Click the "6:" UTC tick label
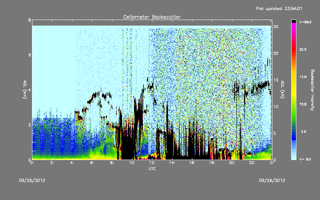 (92, 163)
